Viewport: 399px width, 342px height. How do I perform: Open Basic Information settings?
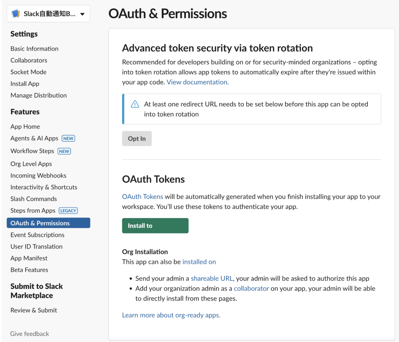tap(34, 49)
